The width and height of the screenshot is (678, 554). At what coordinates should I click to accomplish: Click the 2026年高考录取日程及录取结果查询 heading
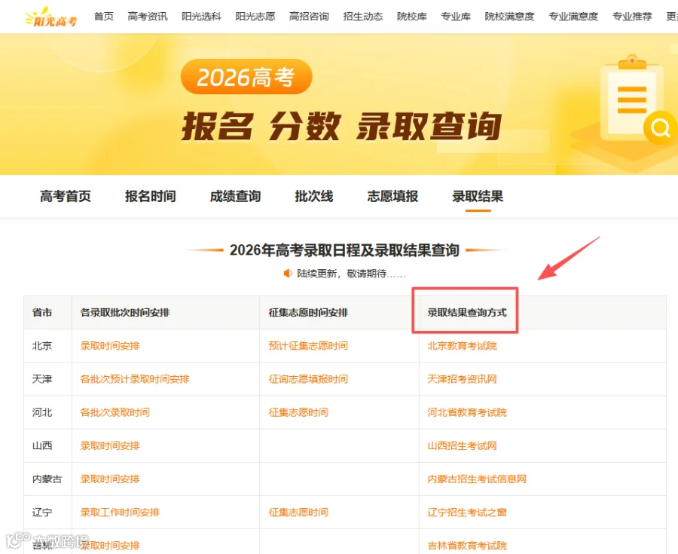pyautogui.click(x=344, y=250)
